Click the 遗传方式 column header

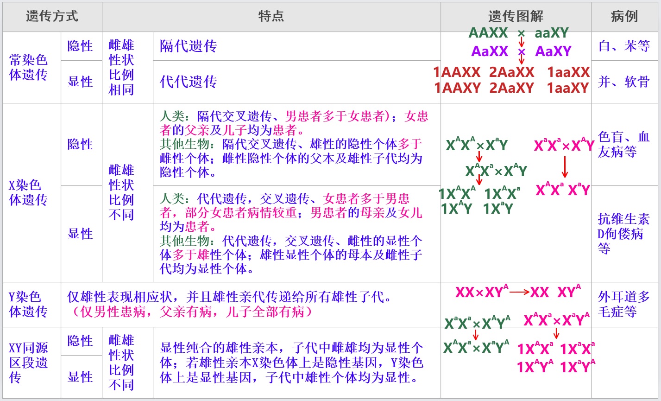point(52,17)
